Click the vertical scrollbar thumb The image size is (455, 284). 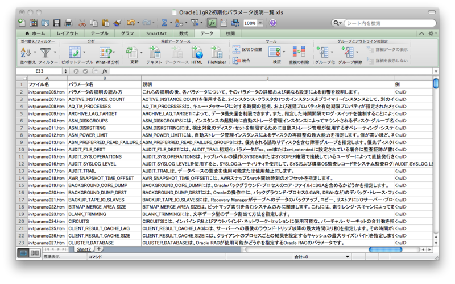click(x=436, y=83)
